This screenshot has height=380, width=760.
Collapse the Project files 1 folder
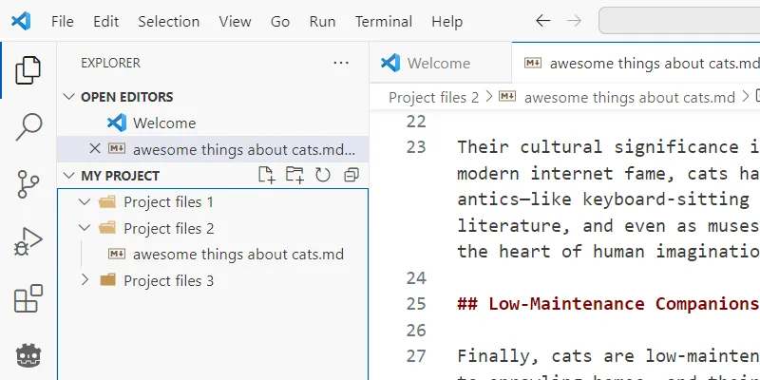85,202
